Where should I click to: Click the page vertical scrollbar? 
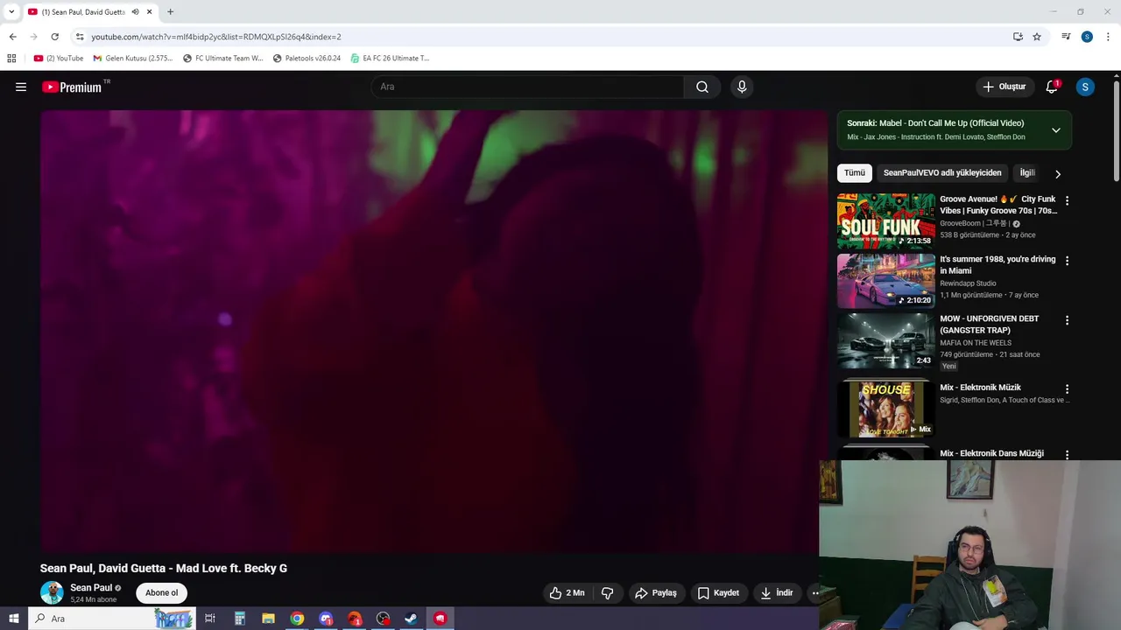(1117, 131)
